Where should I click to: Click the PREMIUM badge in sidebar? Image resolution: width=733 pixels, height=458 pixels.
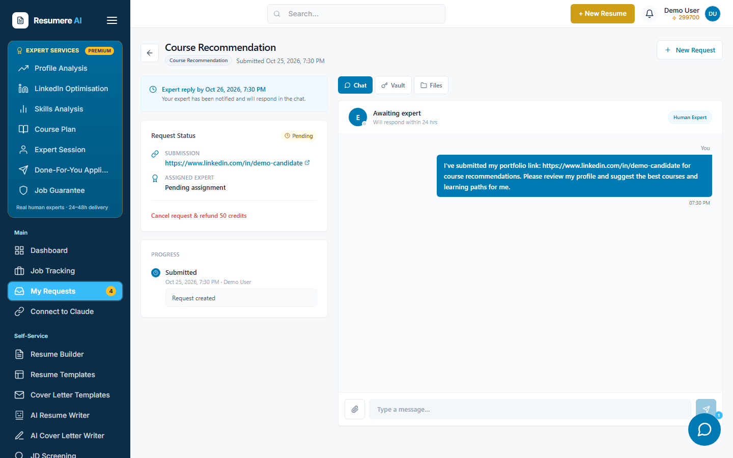[x=99, y=50]
